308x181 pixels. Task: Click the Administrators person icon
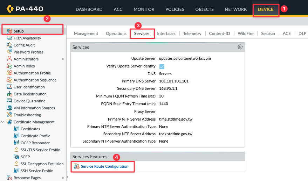[x=9, y=59]
